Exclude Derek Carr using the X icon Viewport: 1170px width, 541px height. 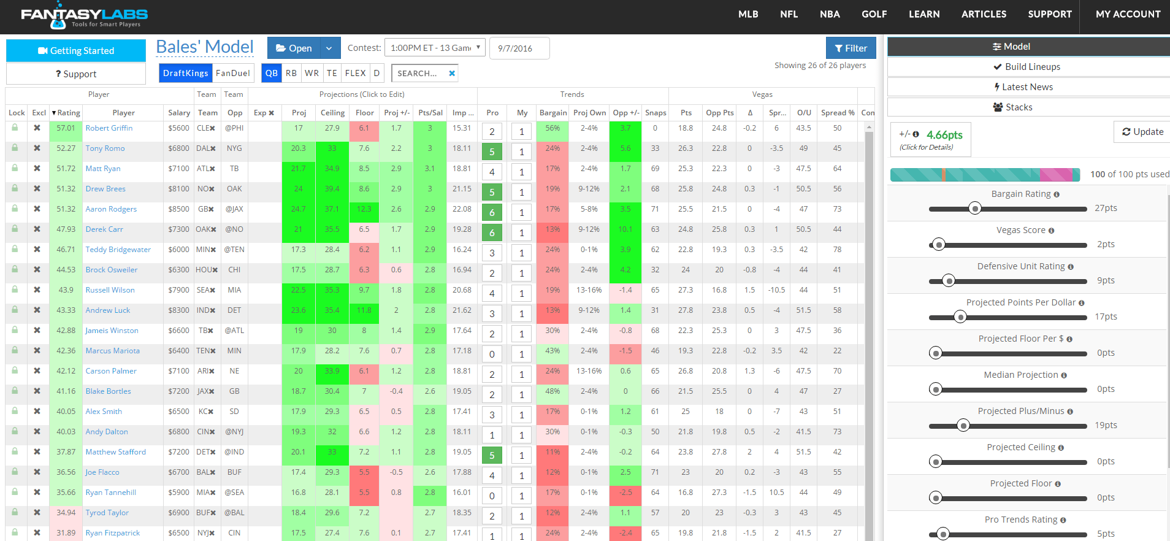pyautogui.click(x=37, y=229)
